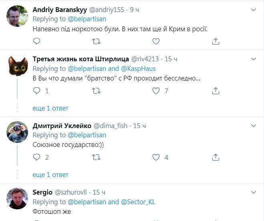Like the tweet with 7 likes
This screenshot has width=264, height=221.
156,91
